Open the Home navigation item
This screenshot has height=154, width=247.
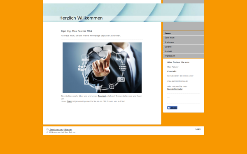184,33
